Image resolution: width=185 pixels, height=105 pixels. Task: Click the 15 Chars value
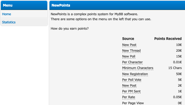click(x=175, y=68)
